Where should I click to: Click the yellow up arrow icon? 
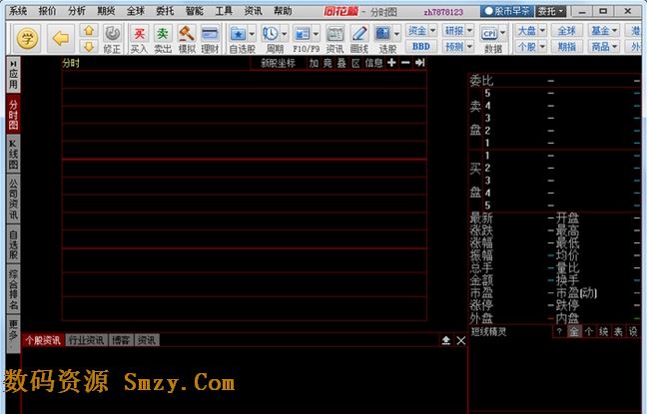[x=89, y=31]
